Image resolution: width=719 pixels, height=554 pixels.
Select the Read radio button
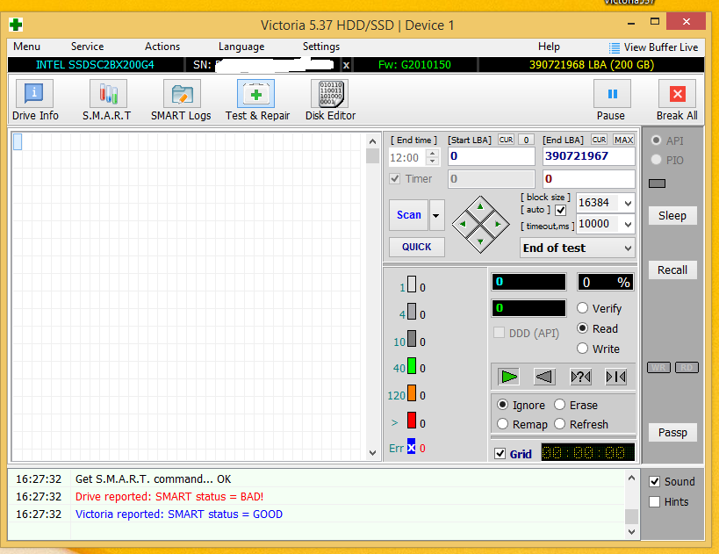tap(582, 327)
